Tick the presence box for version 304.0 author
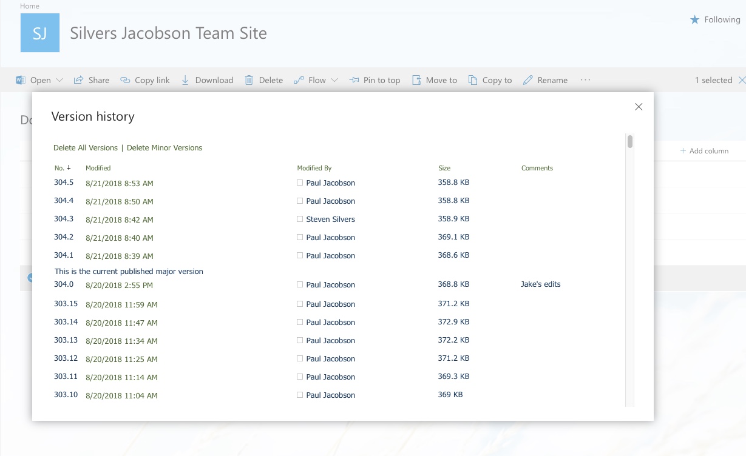This screenshot has height=456, width=746. coord(300,284)
